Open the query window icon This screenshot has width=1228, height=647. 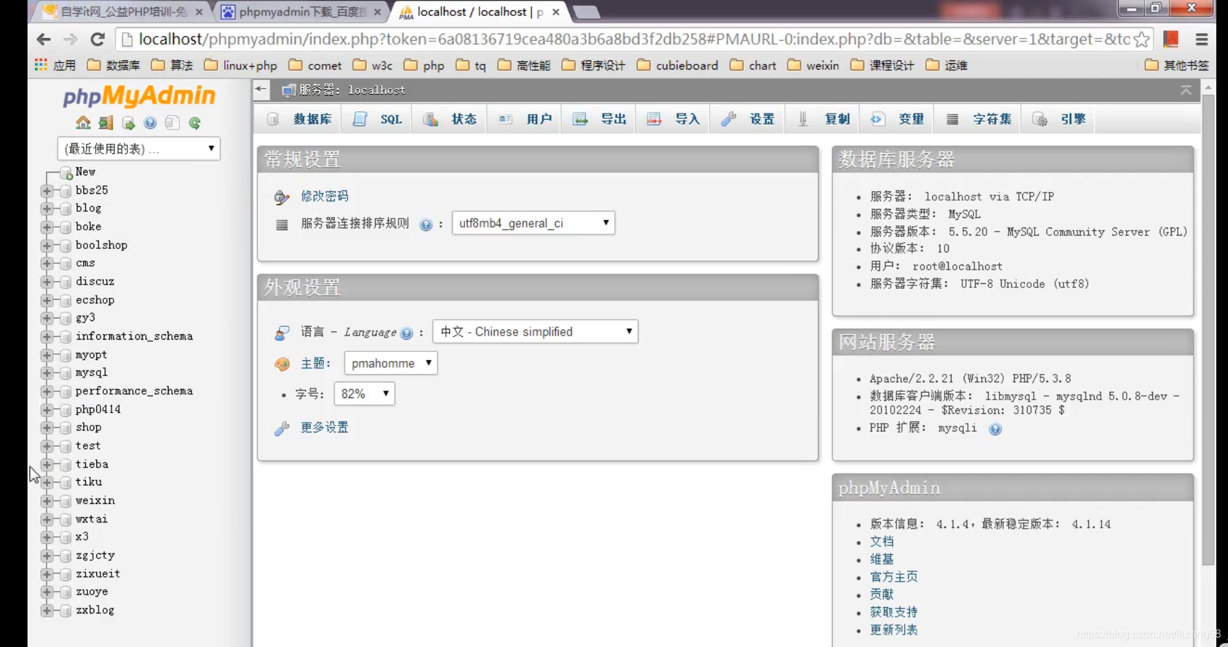pyautogui.click(x=128, y=123)
